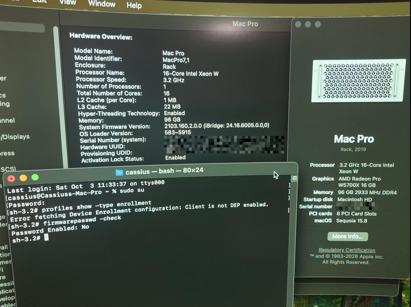Maximize Terminal using the green button

point(35,177)
